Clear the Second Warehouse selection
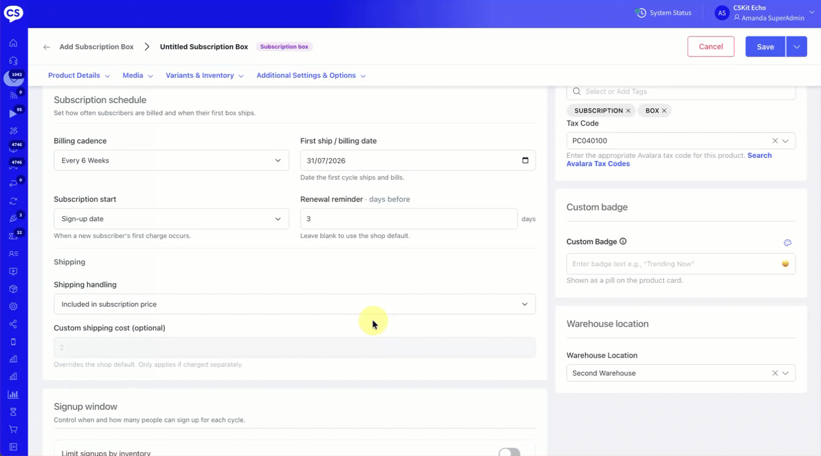The width and height of the screenshot is (821, 456). click(x=775, y=373)
